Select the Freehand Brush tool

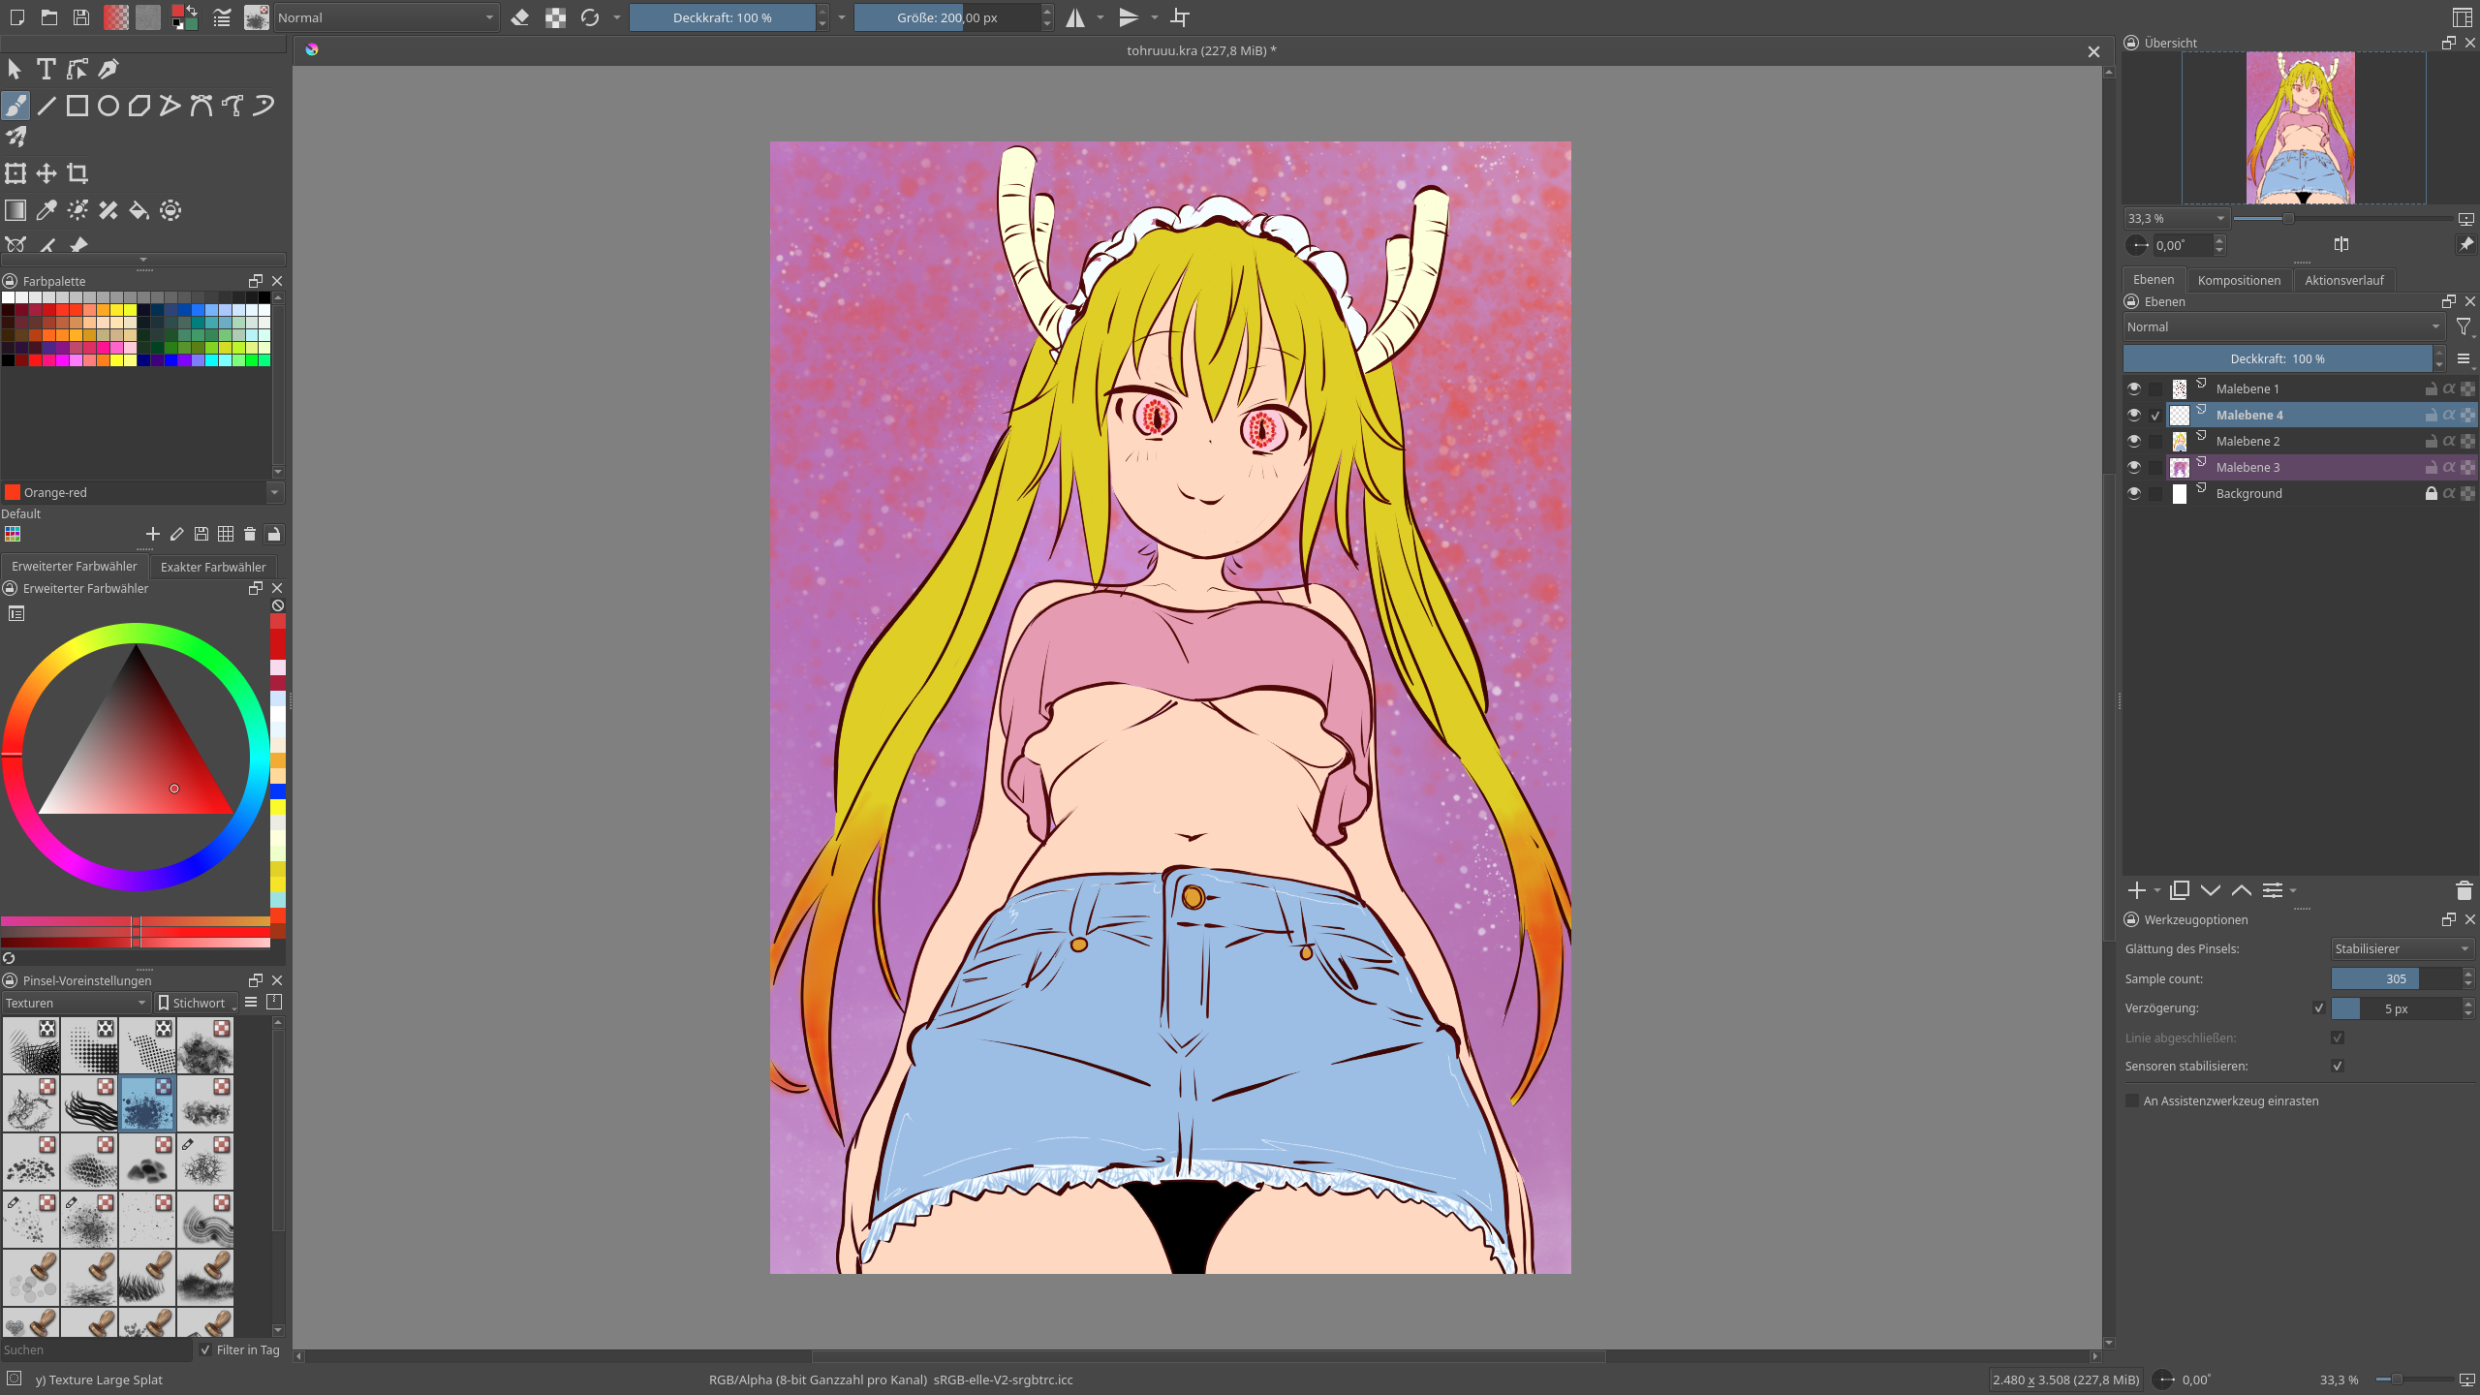[x=15, y=106]
